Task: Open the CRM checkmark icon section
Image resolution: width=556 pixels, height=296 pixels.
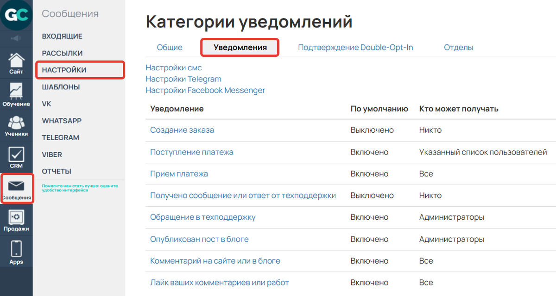Action: click(16, 157)
